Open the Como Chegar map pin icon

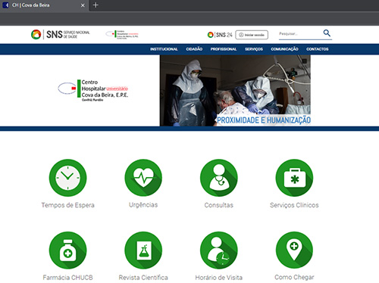coord(294,250)
